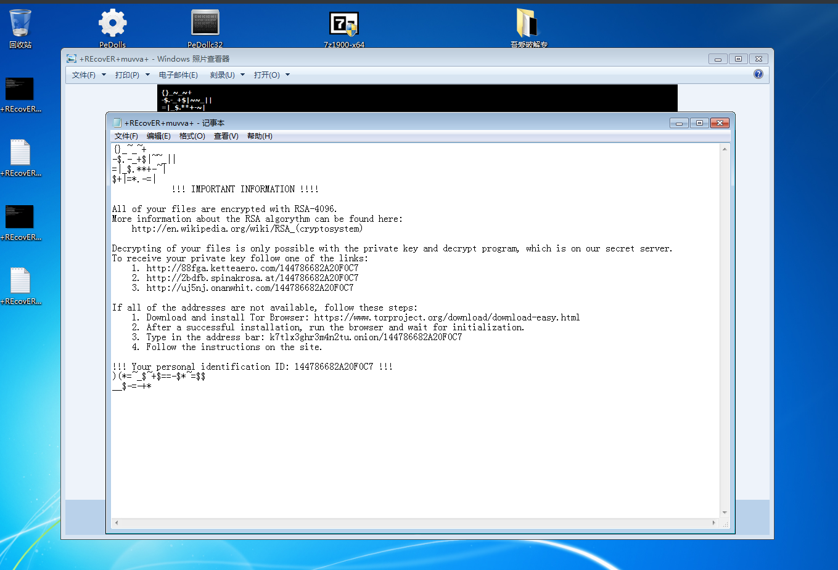Select the first +REcovER text file icon
838x570 pixels.
pos(20,153)
